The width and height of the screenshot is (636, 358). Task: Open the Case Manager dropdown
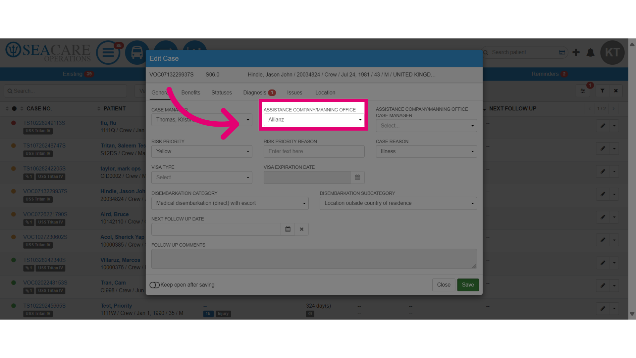pos(202,120)
